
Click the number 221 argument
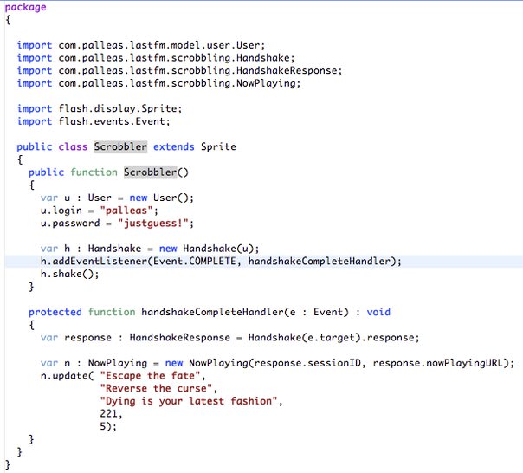109,413
